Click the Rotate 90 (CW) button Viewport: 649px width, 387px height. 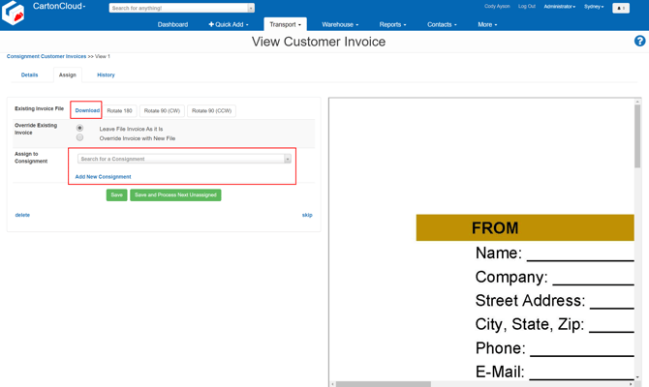(162, 111)
